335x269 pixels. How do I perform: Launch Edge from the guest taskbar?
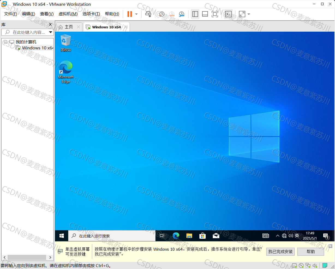176,236
